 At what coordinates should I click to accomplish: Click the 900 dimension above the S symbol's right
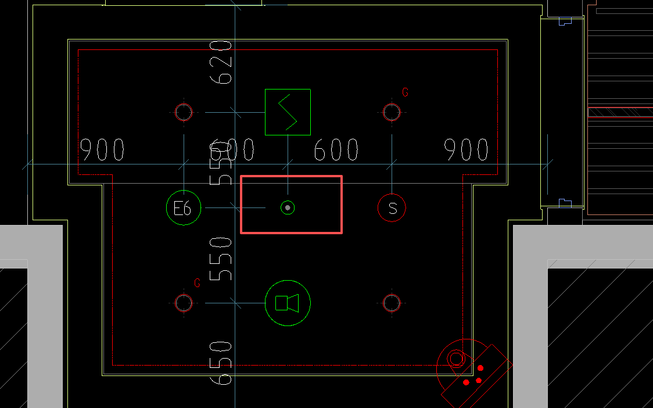coord(466,149)
